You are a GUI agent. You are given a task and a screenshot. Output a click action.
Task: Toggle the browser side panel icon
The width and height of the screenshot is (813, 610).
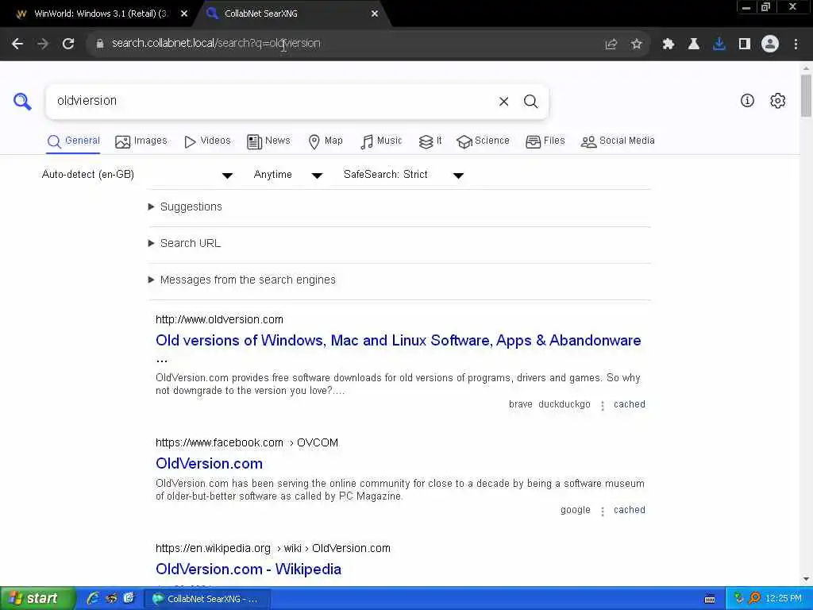point(745,44)
